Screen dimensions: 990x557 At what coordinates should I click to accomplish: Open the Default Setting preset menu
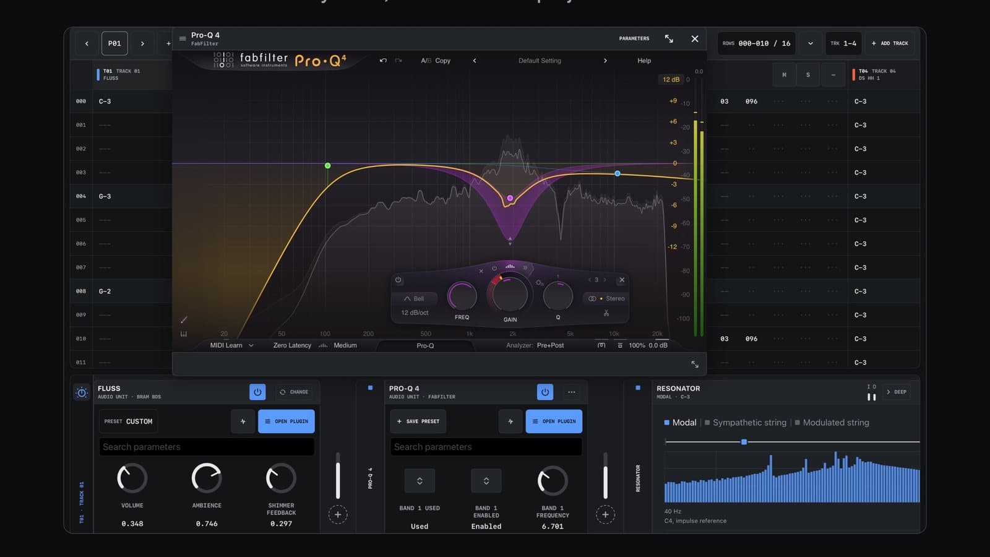click(x=540, y=61)
